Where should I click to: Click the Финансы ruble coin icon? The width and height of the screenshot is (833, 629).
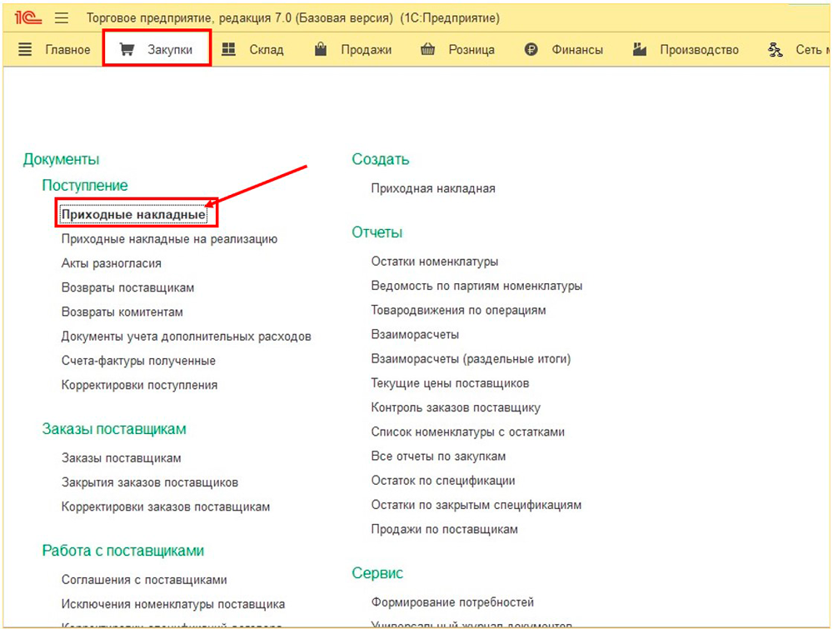(531, 49)
